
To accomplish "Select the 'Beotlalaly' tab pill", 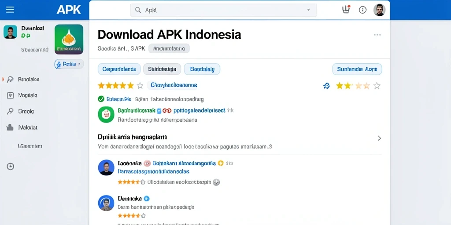I will click(x=202, y=69).
